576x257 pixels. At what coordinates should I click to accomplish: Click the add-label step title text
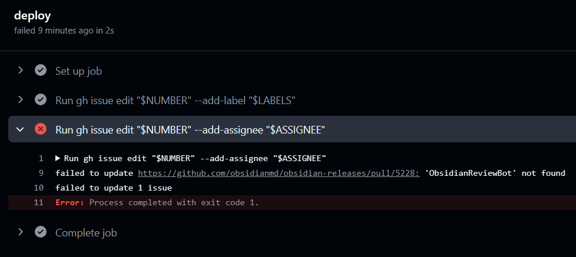176,101
